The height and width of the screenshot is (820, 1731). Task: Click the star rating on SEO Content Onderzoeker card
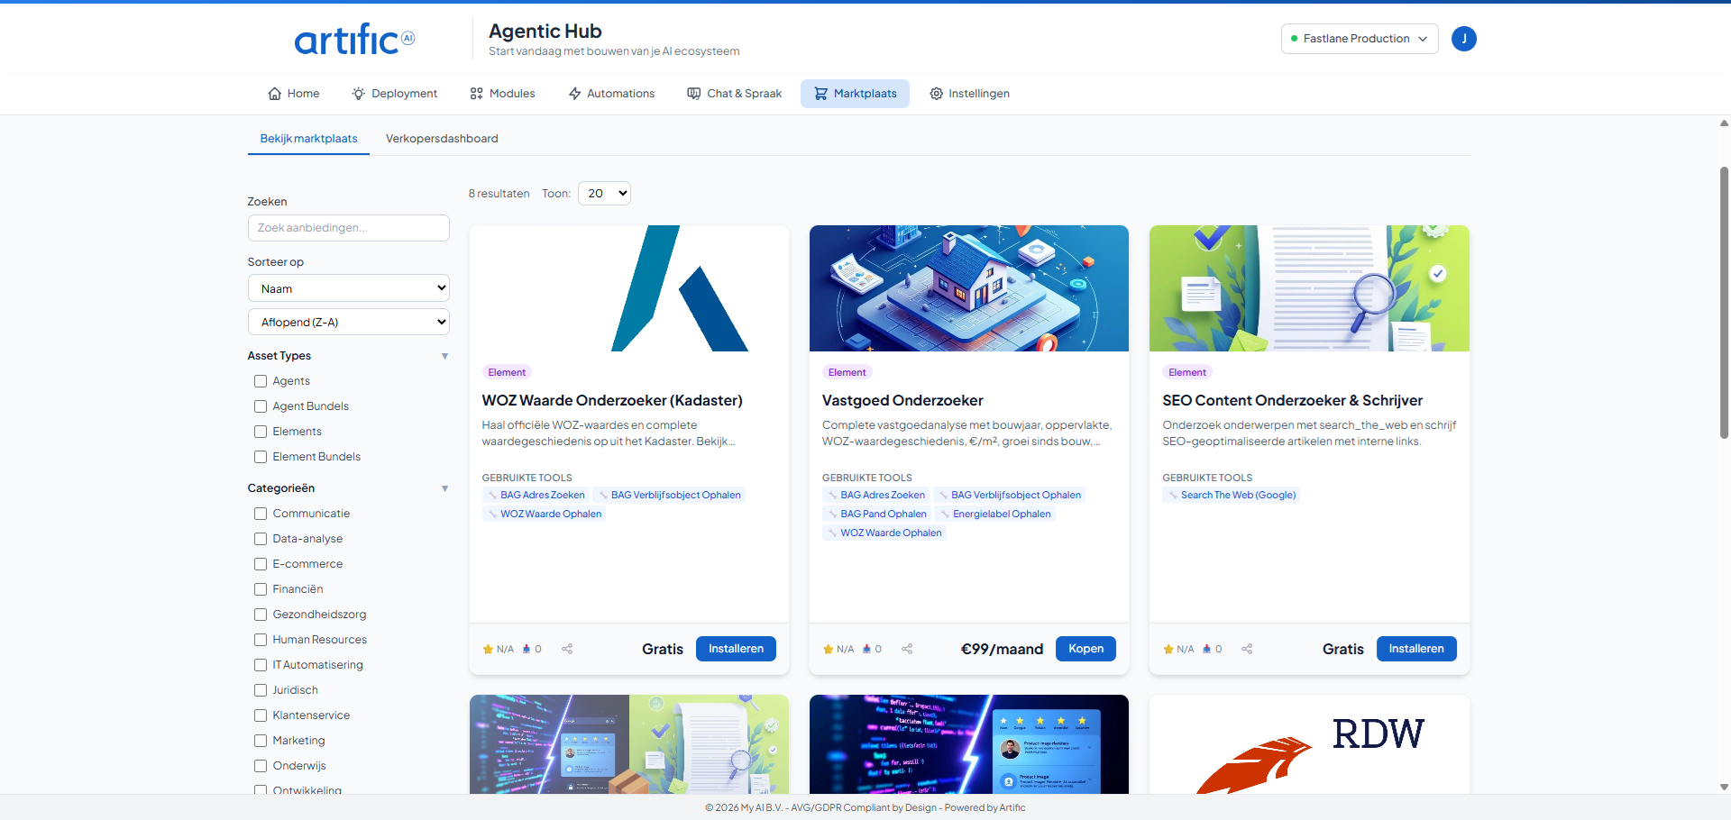1177,649
